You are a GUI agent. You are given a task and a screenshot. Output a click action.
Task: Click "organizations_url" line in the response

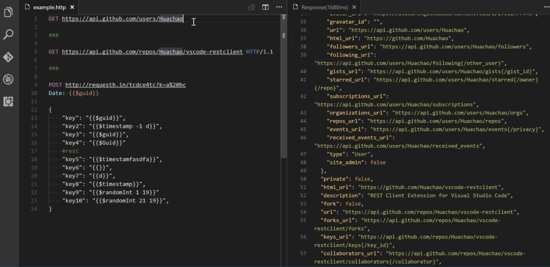427,113
